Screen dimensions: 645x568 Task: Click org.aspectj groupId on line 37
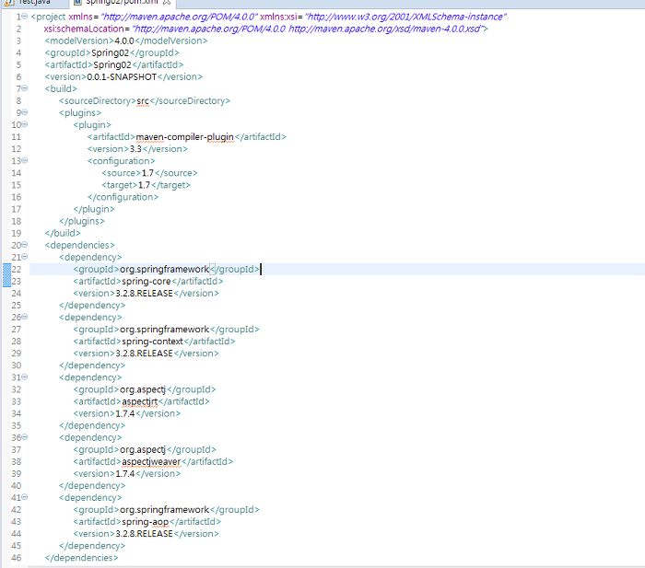[143, 449]
